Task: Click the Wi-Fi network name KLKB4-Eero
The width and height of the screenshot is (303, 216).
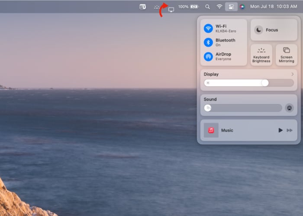Action: point(226,31)
